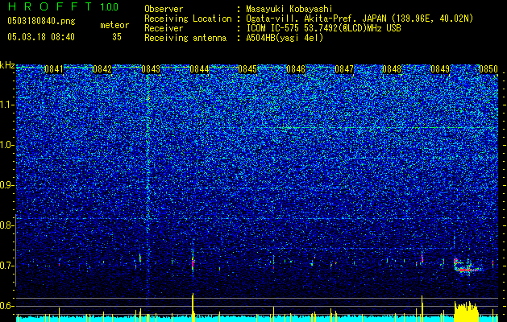507x322 pixels.
Task: Click the receiving location value Ogata-vill. Akita-Pref.
Action: click(x=302, y=19)
